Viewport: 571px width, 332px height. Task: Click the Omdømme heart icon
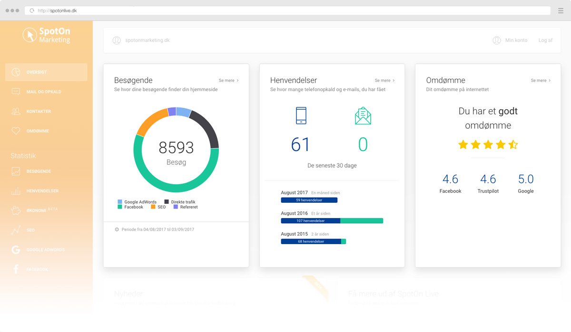pos(16,131)
